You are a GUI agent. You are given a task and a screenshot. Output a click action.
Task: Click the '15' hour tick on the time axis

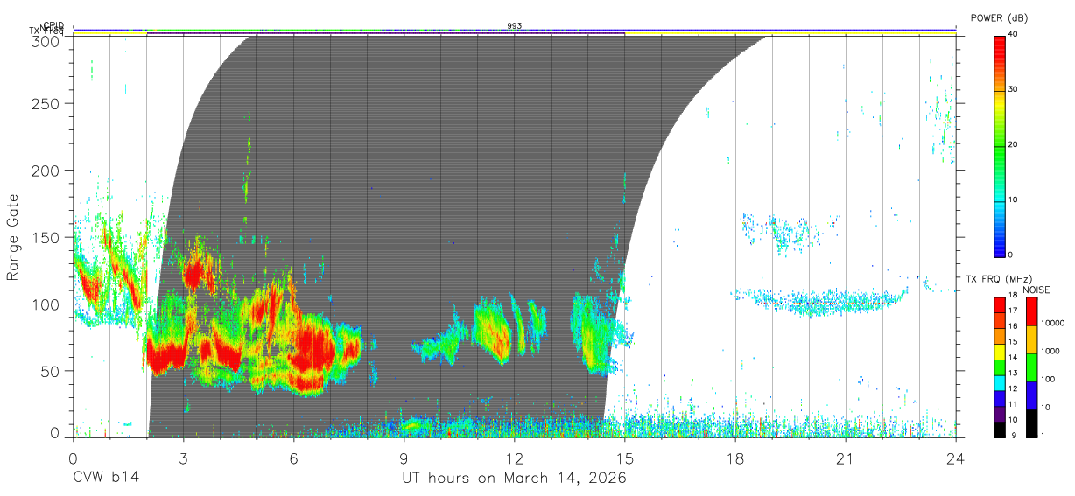pyautogui.click(x=625, y=458)
